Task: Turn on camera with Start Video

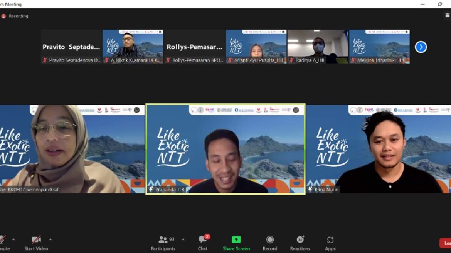Action: [x=36, y=243]
